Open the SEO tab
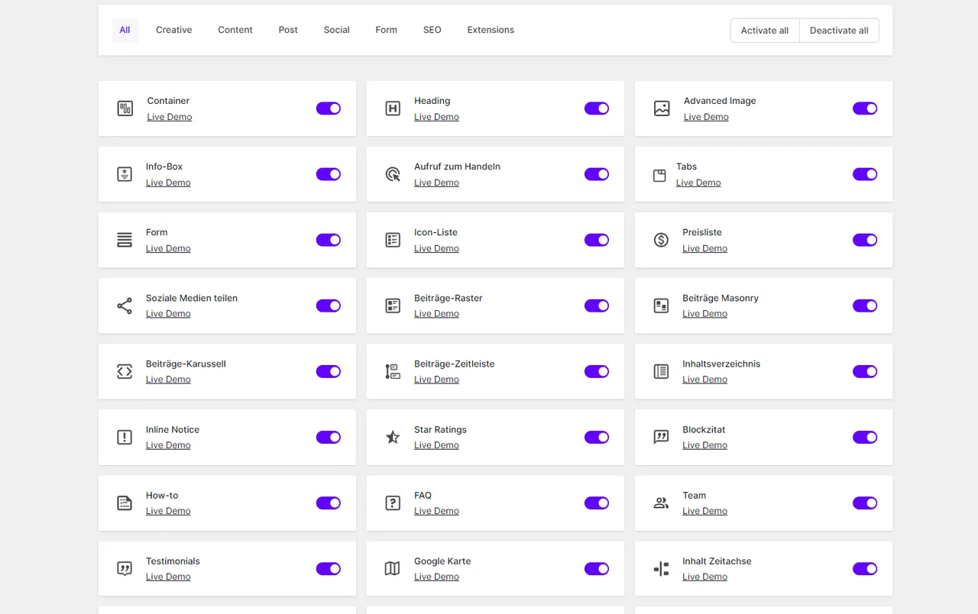The width and height of the screenshot is (978, 614). tap(432, 31)
